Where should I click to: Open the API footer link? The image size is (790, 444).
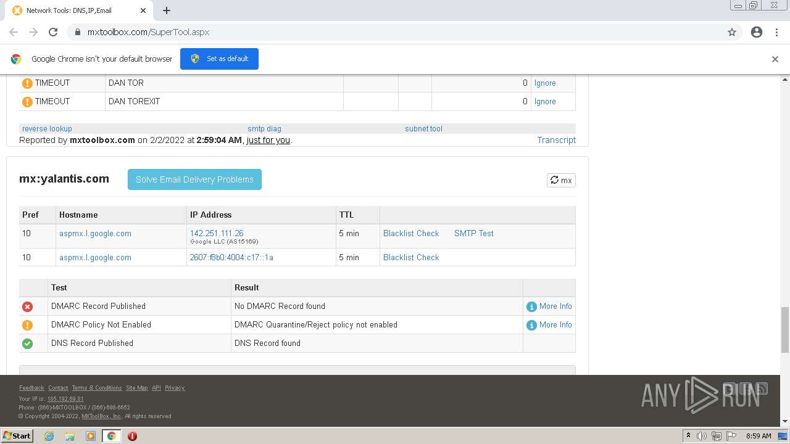pos(156,388)
